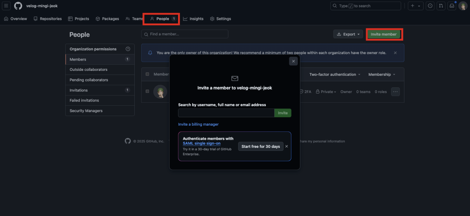The width and height of the screenshot is (470, 216).
Task: Click the plus create new icon
Action: (x=412, y=6)
